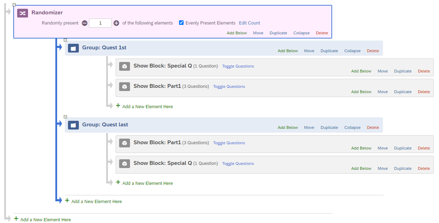The image size is (439, 223).
Task: Select the Group: Quest last title text
Action: tap(105, 125)
